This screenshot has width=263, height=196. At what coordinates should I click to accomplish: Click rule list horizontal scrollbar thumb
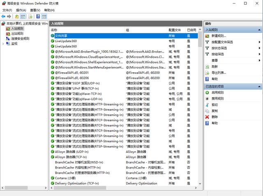click(x=80, y=188)
